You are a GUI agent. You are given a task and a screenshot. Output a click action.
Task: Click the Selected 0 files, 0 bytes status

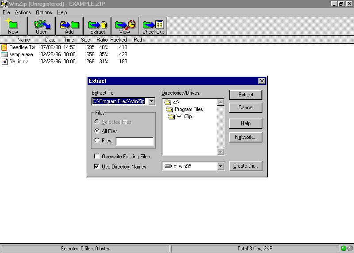[x=85, y=249]
